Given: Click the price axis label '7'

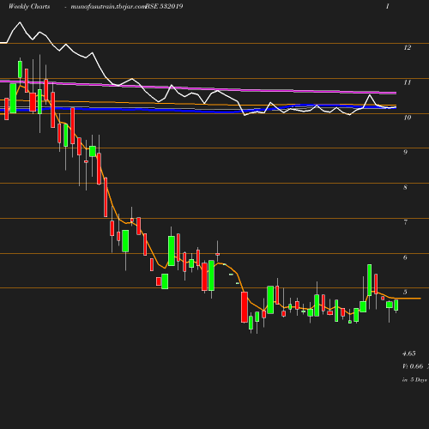Looking at the screenshot, I should tap(405, 222).
